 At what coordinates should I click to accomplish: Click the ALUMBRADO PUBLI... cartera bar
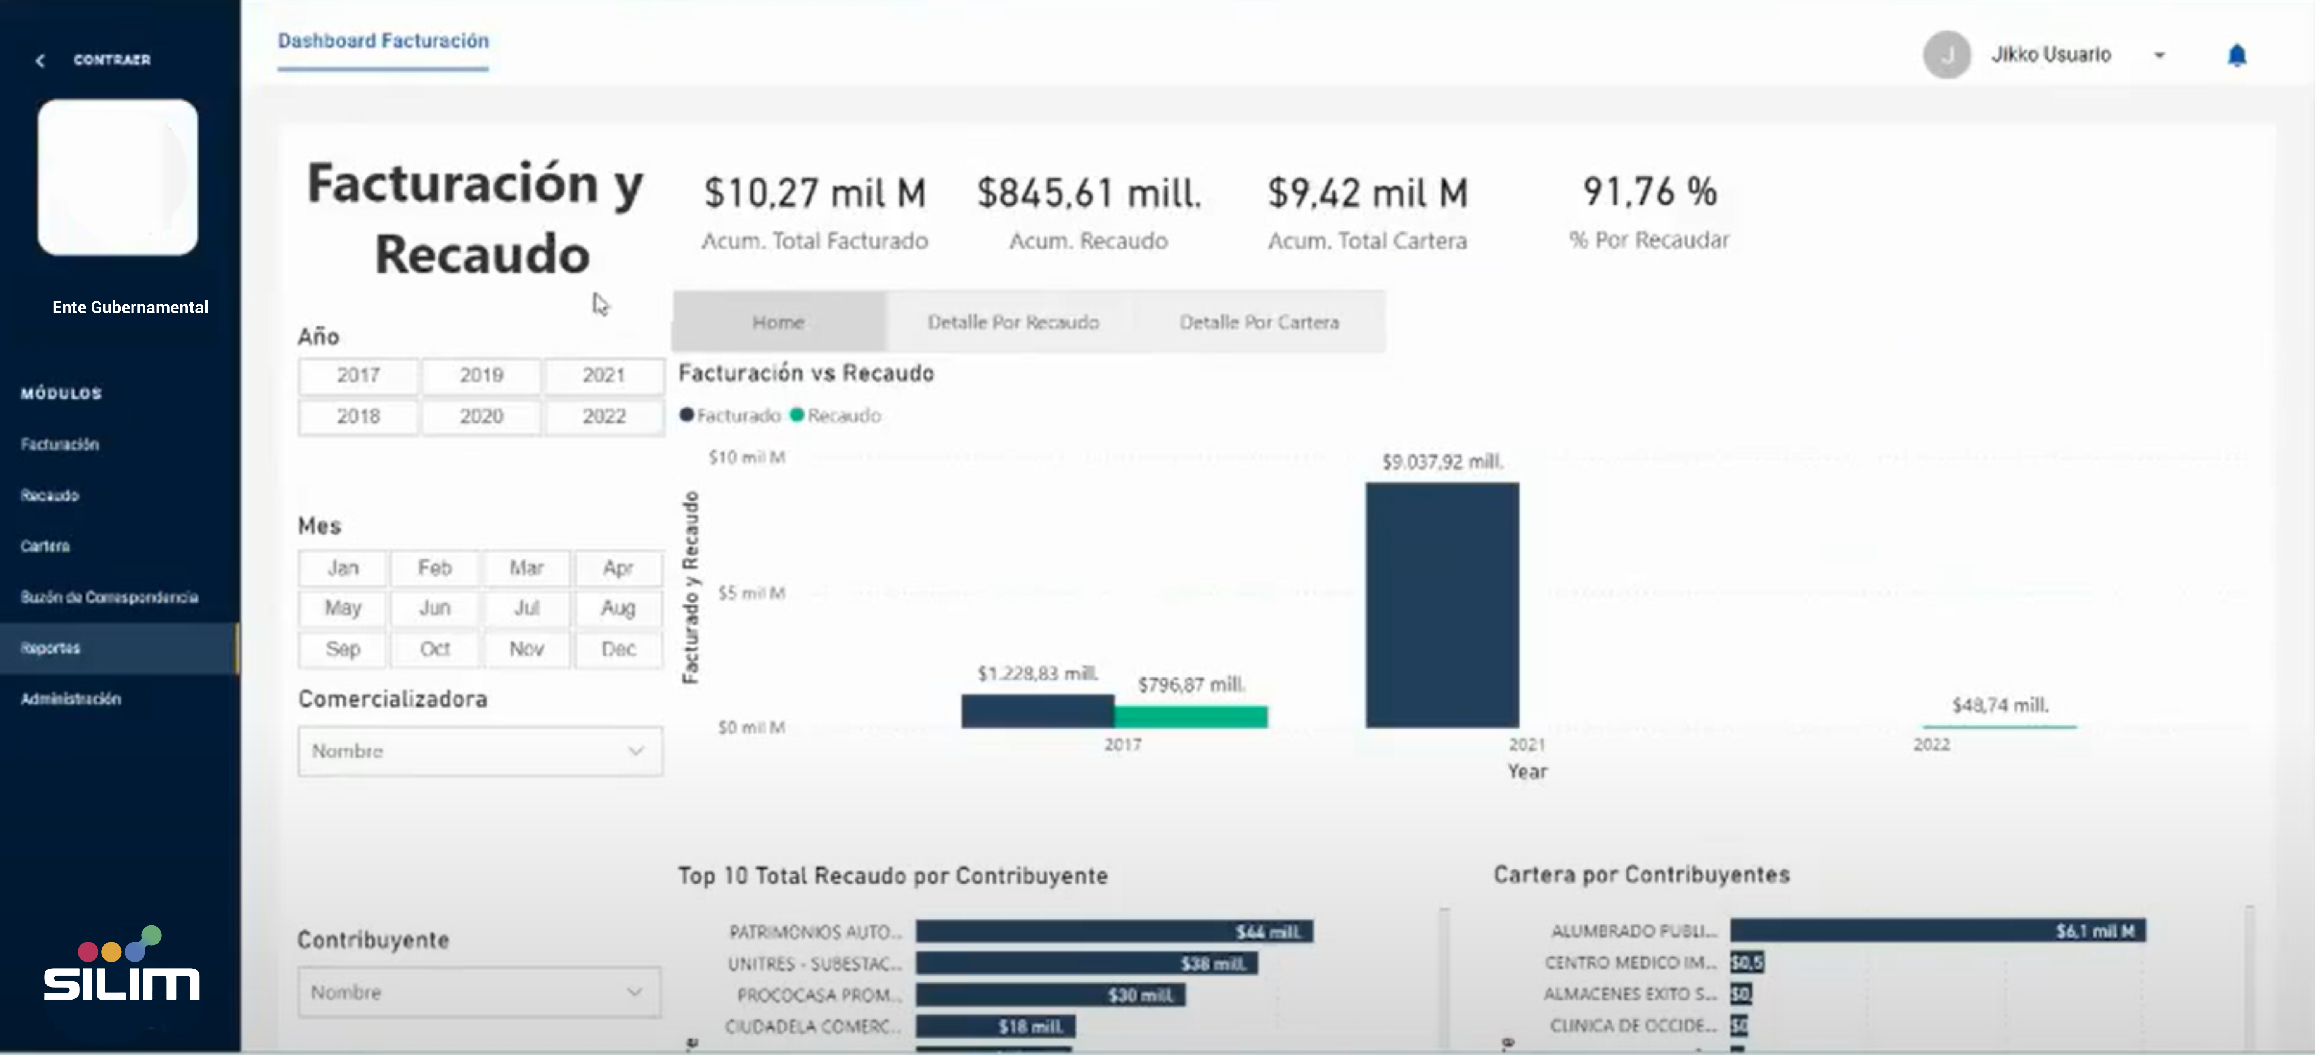pos(1938,930)
